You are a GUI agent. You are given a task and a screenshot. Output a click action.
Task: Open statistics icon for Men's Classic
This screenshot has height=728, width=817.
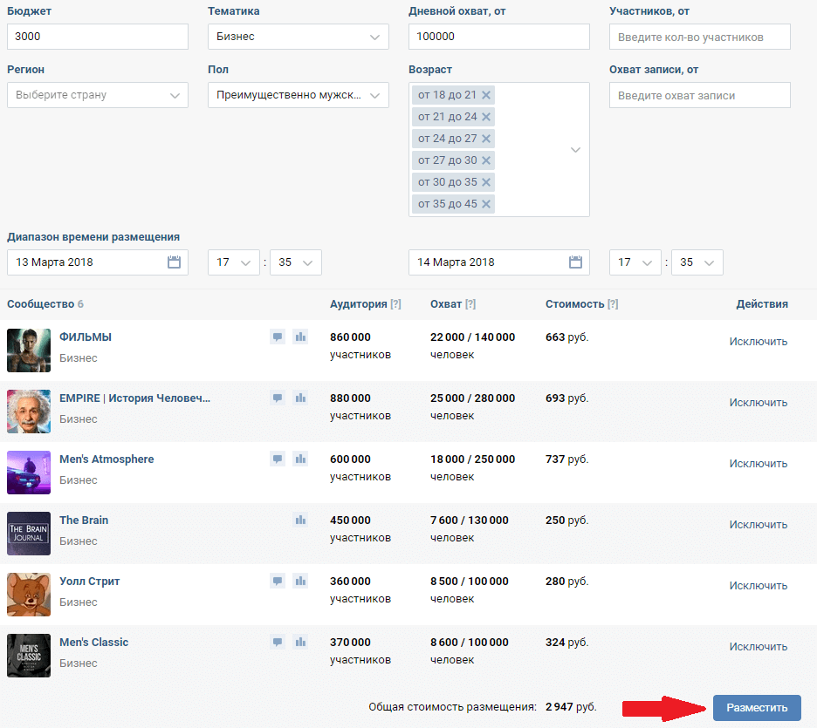coord(300,642)
